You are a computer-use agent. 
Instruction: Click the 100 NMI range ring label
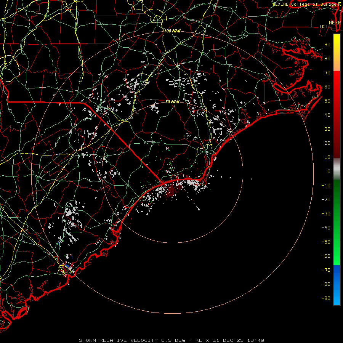pos(172,31)
